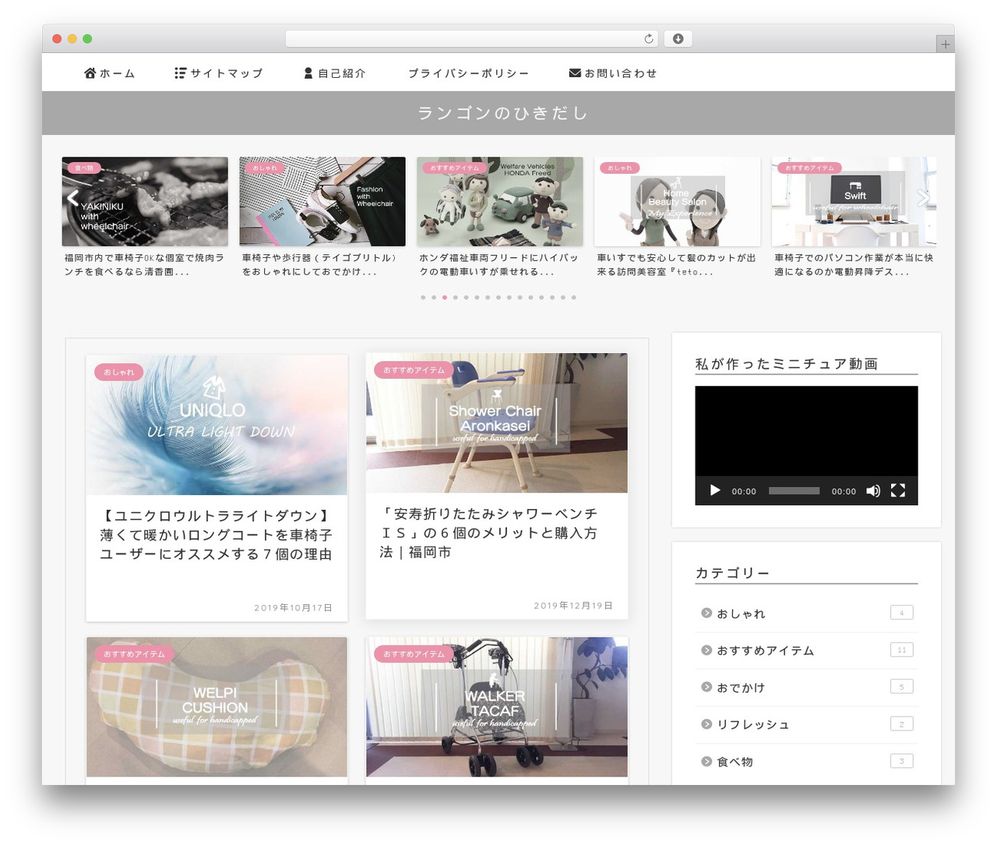Open プライバシーポリシー menu item
The height and width of the screenshot is (845, 997).
[x=469, y=73]
